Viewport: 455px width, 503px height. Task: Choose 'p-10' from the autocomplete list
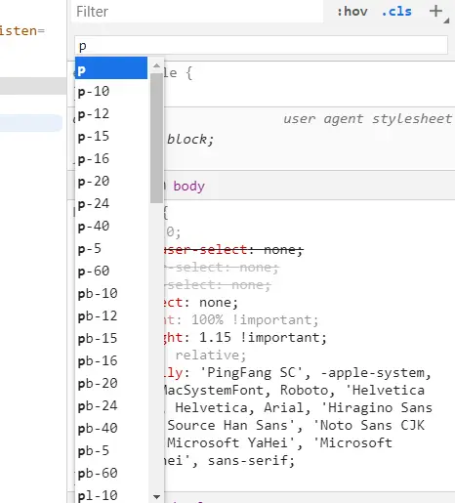[111, 91]
